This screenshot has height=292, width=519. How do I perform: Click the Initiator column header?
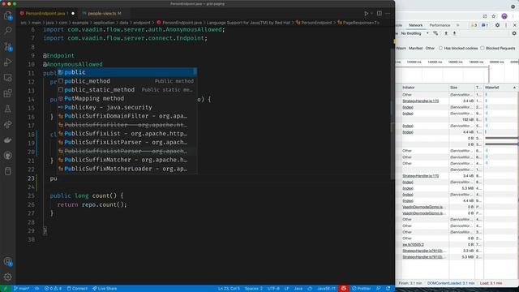point(425,88)
